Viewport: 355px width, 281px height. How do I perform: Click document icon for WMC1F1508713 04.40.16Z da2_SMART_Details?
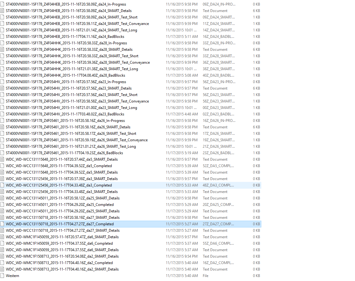point(2,269)
